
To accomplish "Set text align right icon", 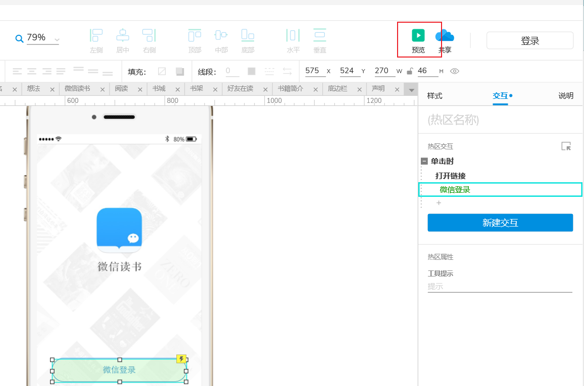I will coord(46,71).
